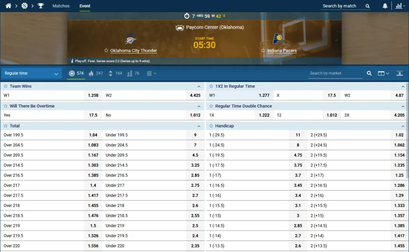Open the Indiana Pacers team link

(282, 51)
